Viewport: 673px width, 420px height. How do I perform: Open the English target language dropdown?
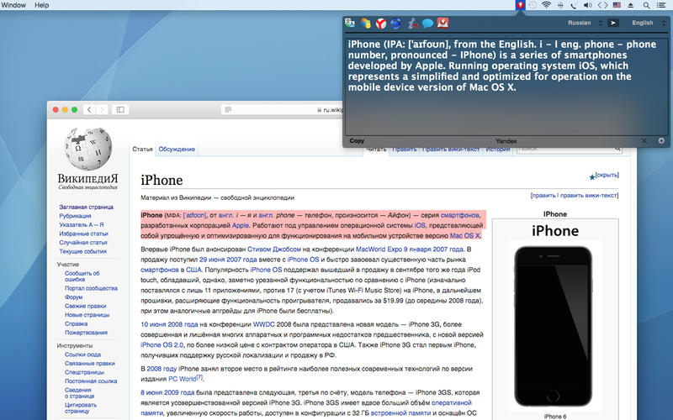click(x=648, y=23)
